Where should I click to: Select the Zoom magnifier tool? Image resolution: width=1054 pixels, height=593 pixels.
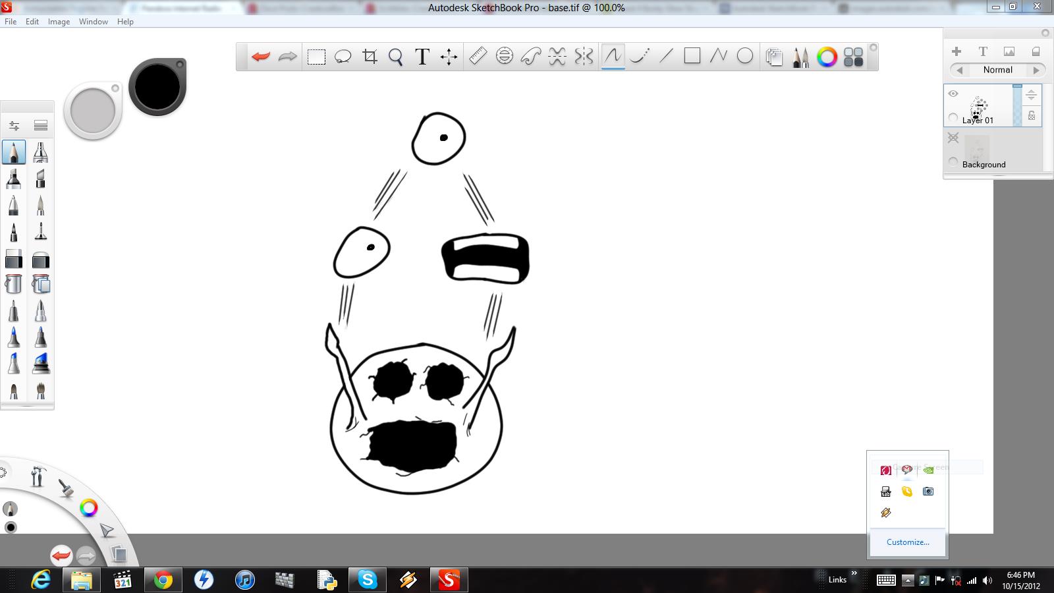(396, 57)
